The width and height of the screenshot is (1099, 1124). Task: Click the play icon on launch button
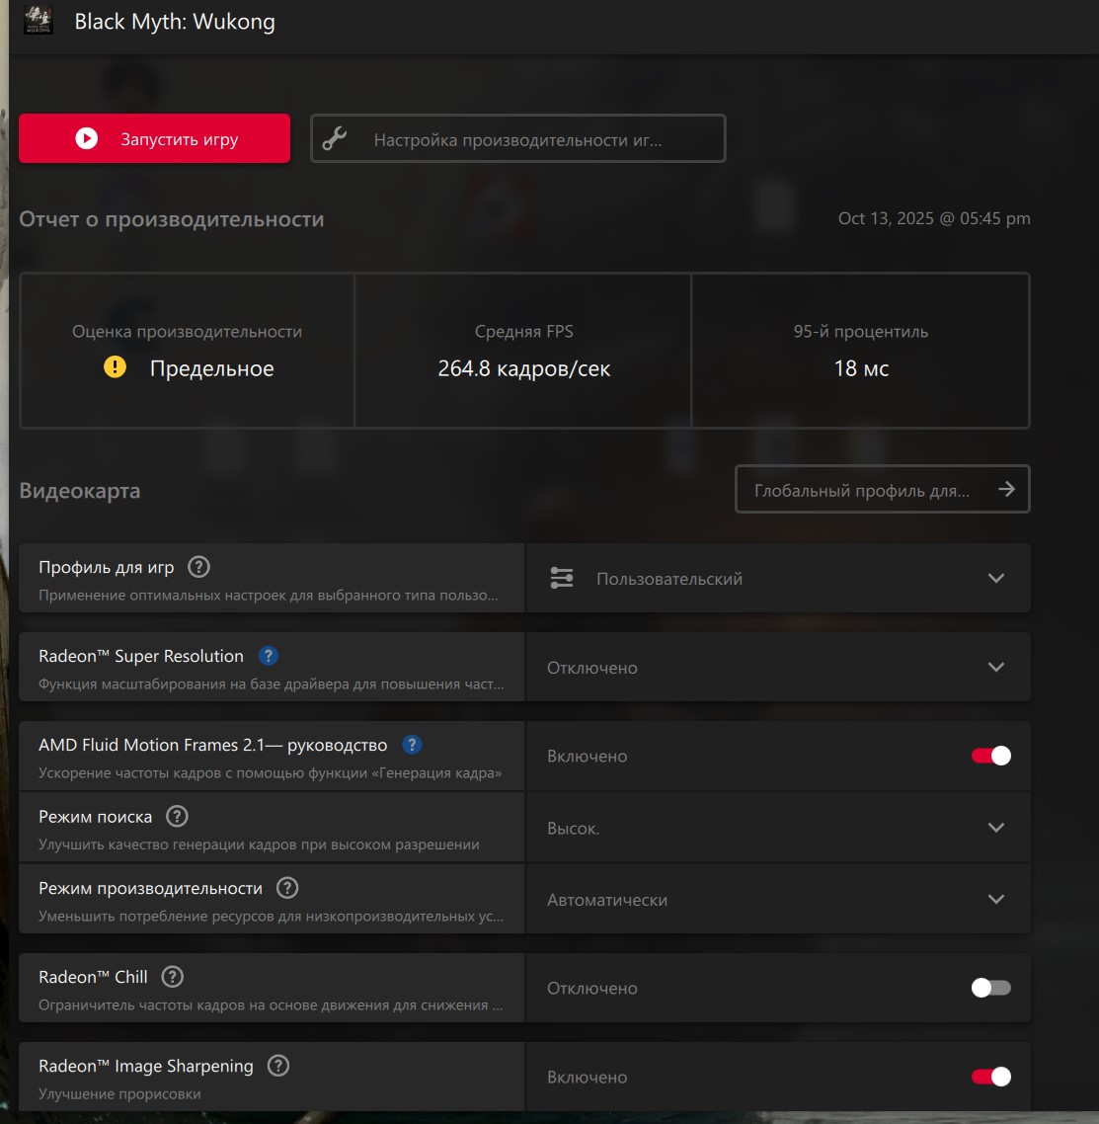click(x=87, y=138)
